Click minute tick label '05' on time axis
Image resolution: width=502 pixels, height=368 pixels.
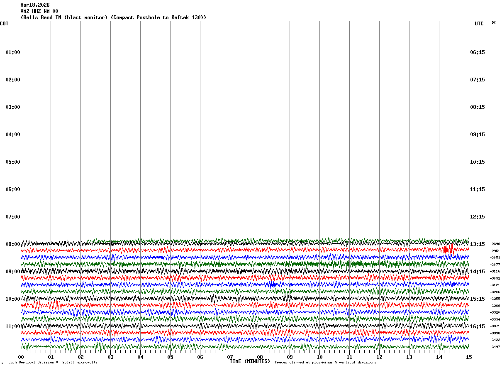[170, 357]
